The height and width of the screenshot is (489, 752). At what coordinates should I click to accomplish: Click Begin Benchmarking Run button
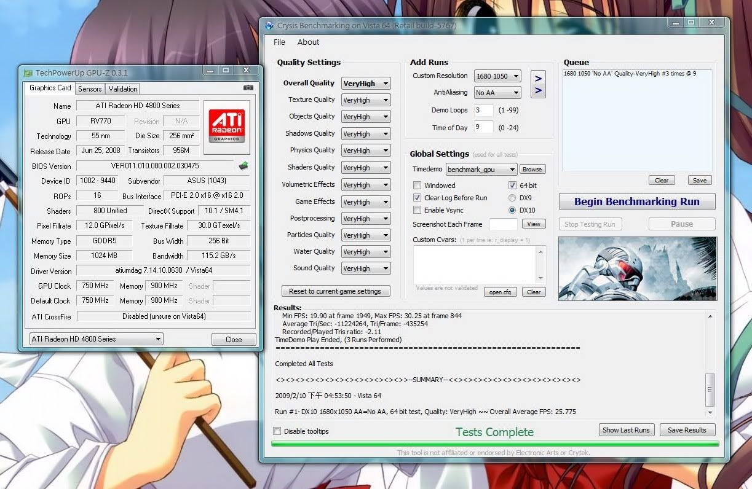point(637,201)
